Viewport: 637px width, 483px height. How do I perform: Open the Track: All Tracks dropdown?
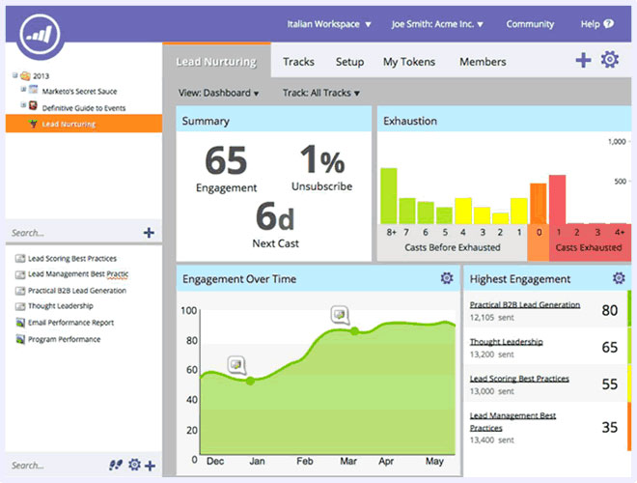(321, 93)
